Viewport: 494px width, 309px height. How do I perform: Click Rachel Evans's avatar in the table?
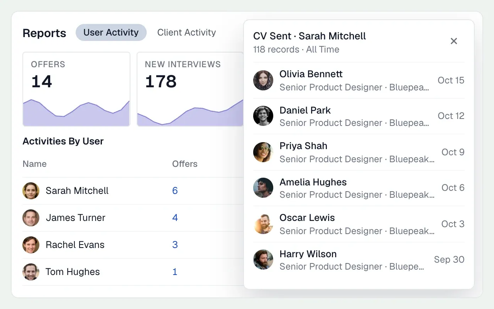coord(31,245)
